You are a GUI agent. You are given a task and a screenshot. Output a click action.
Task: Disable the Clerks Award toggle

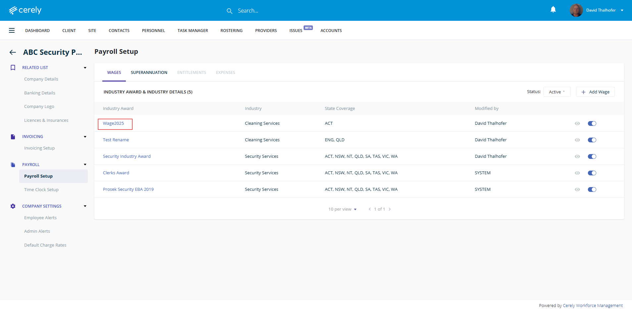coord(592,173)
